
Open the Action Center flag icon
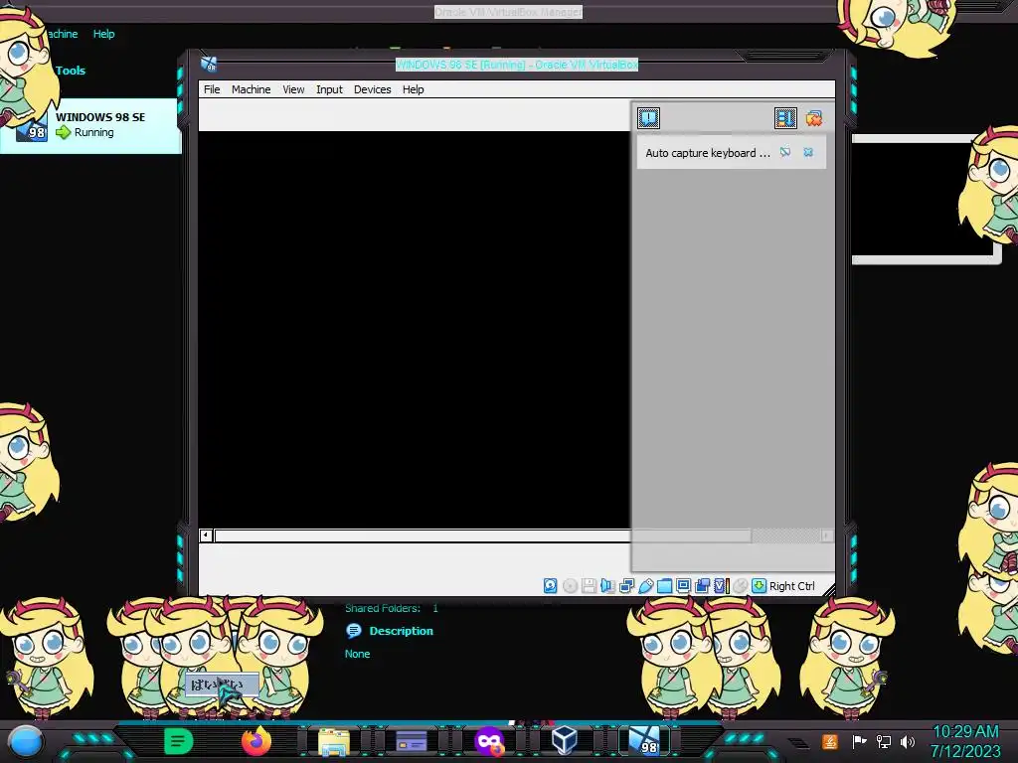pos(859,741)
